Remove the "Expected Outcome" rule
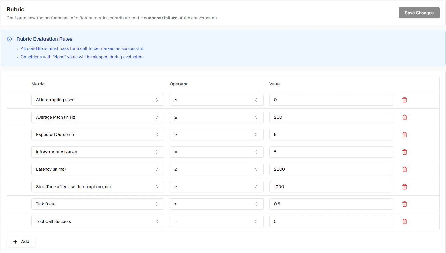 pyautogui.click(x=404, y=135)
